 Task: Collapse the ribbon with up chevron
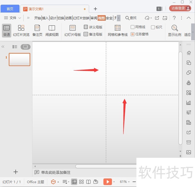pos(189,18)
